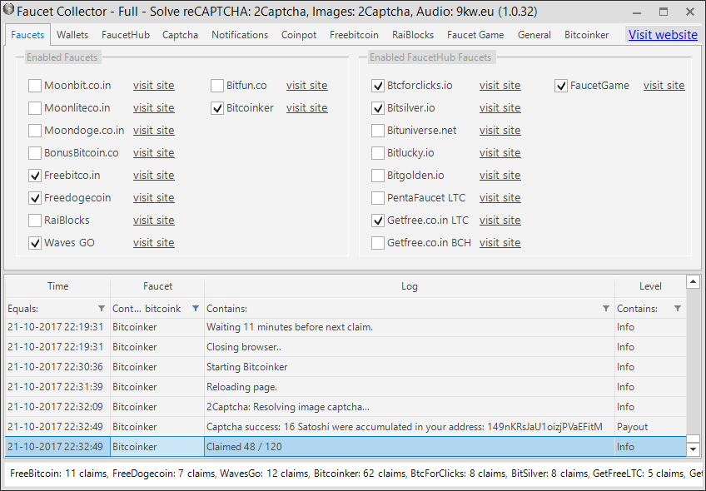Sort by the Level column header
Image resolution: width=706 pixels, height=491 pixels.
click(x=650, y=286)
